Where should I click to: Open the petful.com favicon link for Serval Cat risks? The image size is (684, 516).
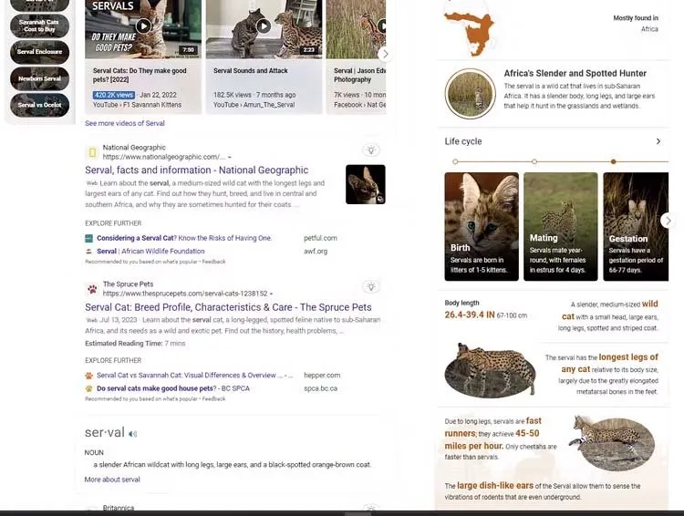click(x=88, y=238)
